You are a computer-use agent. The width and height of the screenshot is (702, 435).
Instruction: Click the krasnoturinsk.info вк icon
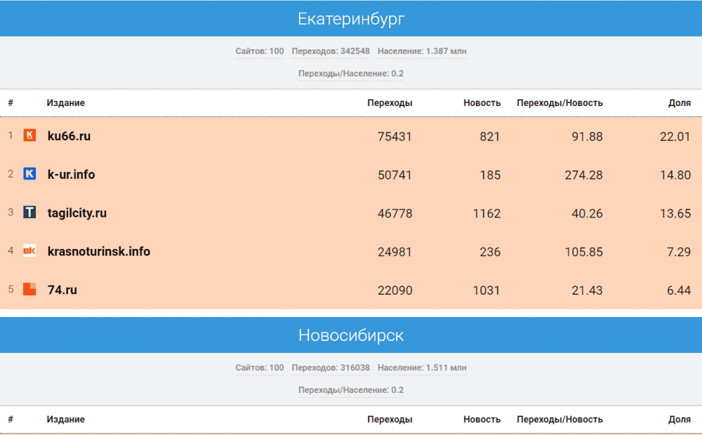pos(28,250)
